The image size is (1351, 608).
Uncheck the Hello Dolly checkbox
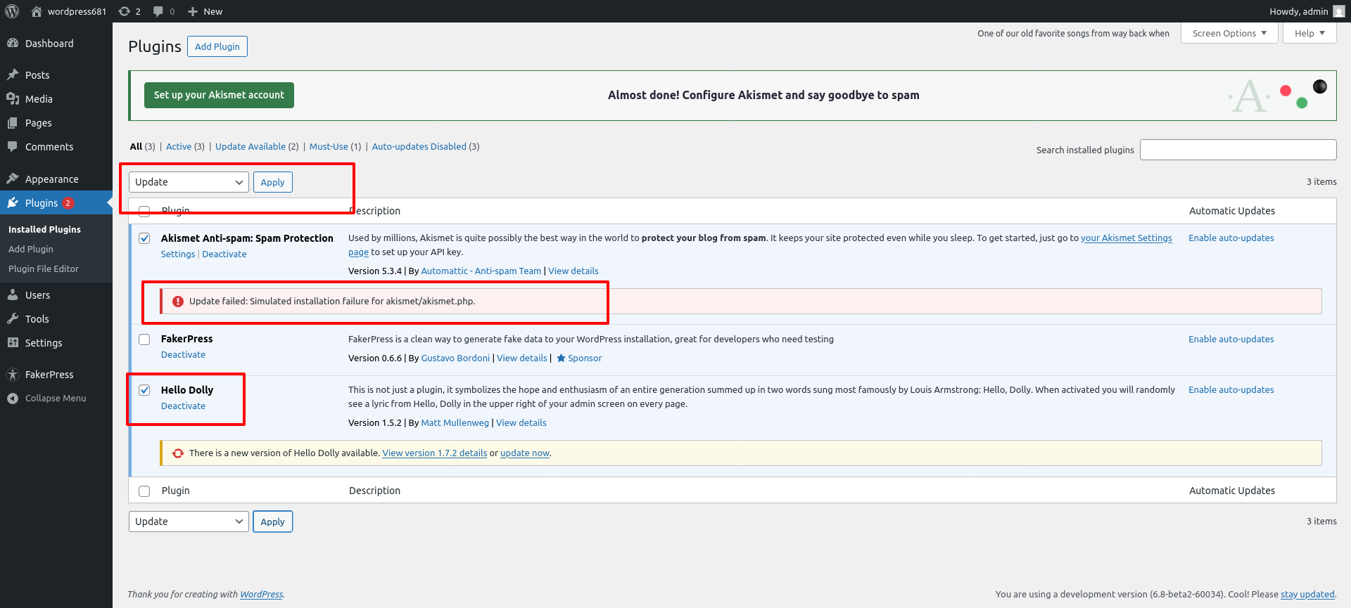tap(144, 390)
